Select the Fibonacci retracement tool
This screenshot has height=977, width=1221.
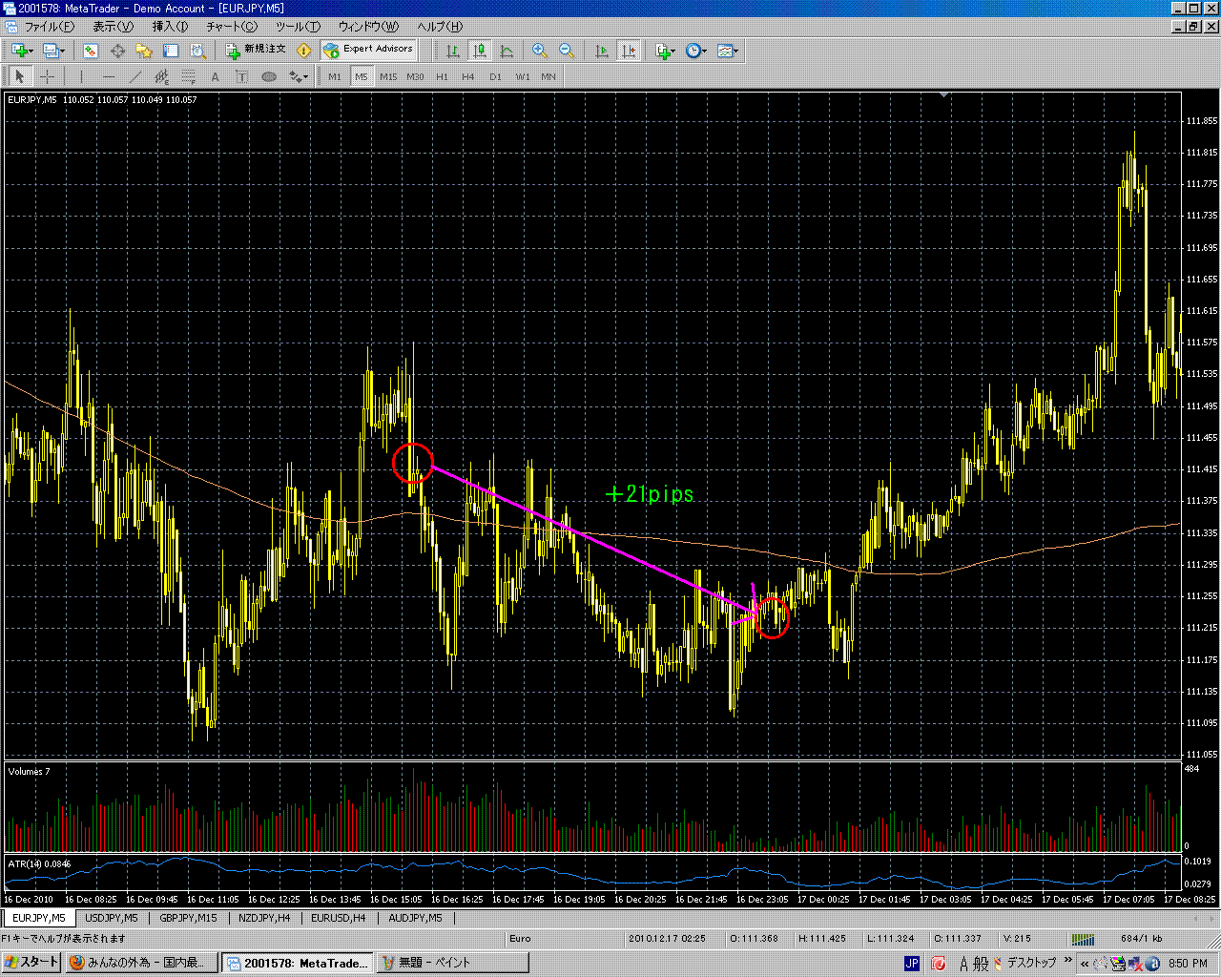click(189, 77)
